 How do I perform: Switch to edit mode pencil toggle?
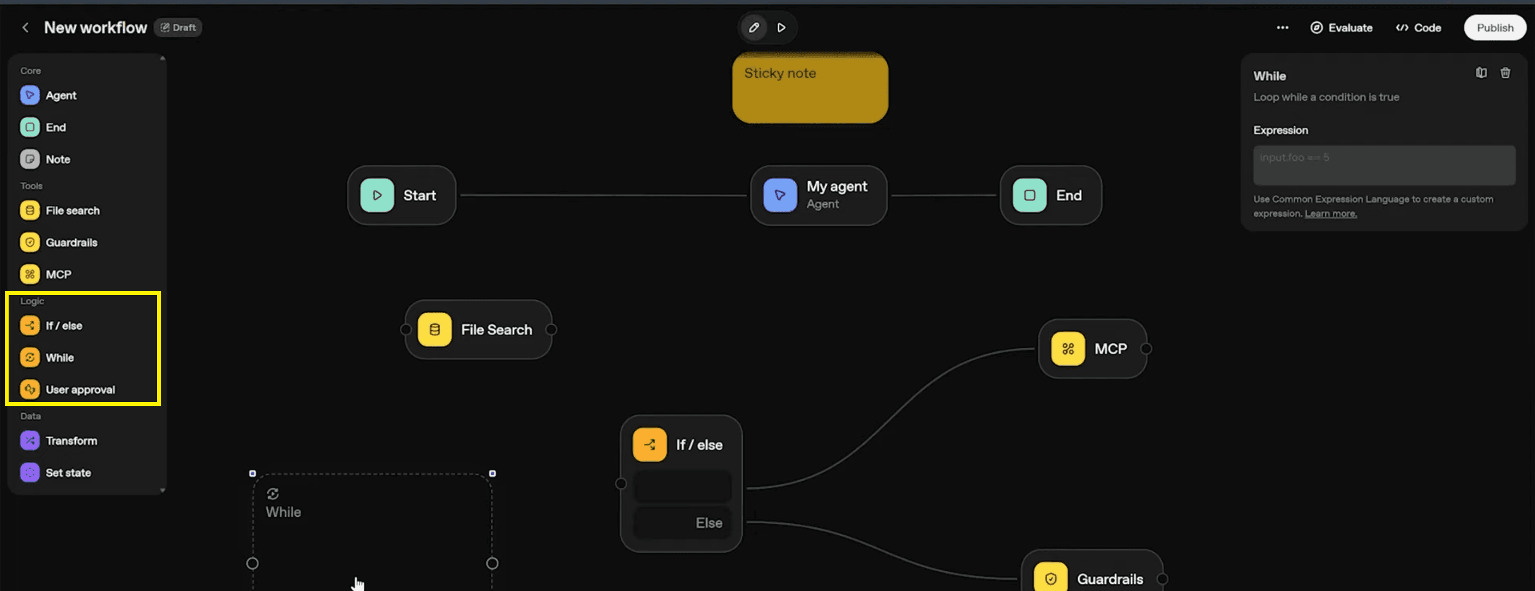754,27
